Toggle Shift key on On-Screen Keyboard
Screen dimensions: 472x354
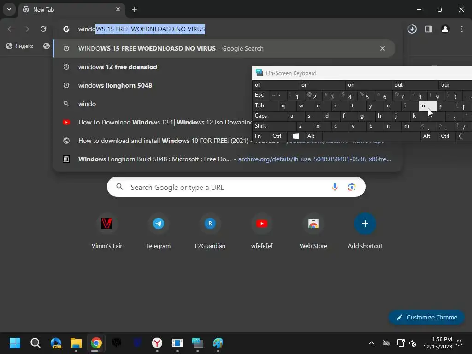tap(274, 126)
